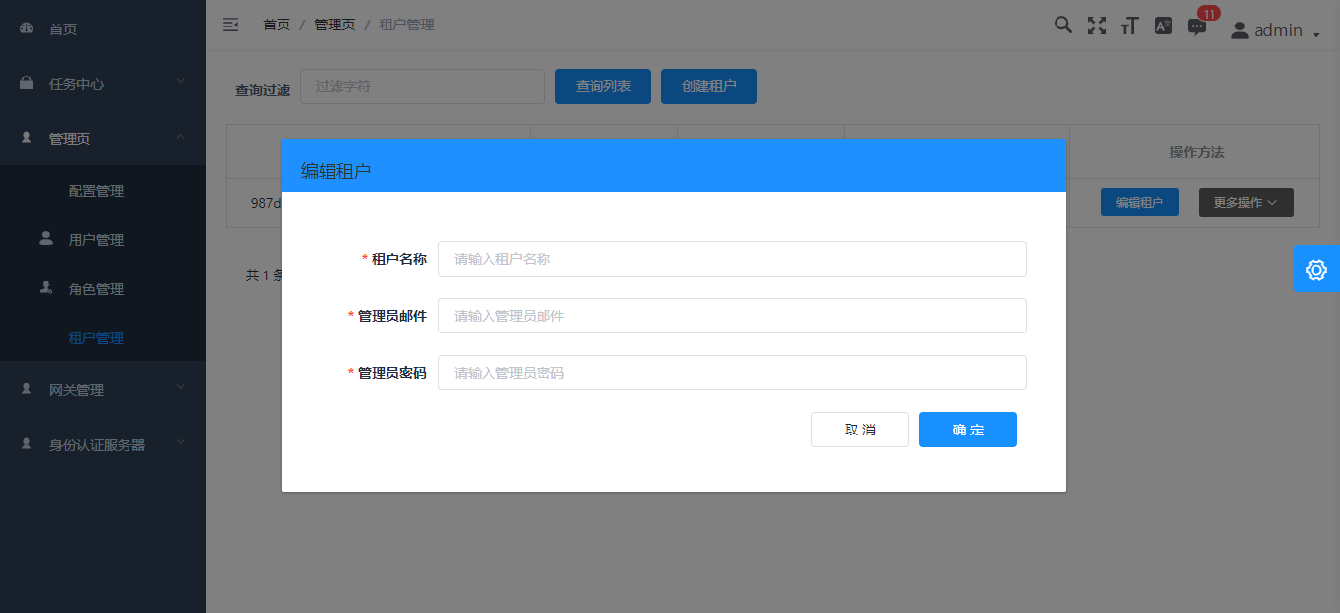The width and height of the screenshot is (1340, 613).
Task: Select 配置管理 in the sidebar
Action: [97, 190]
